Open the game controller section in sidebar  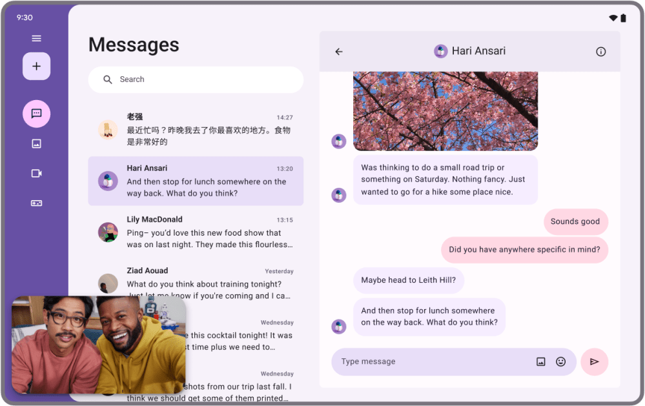(36, 203)
